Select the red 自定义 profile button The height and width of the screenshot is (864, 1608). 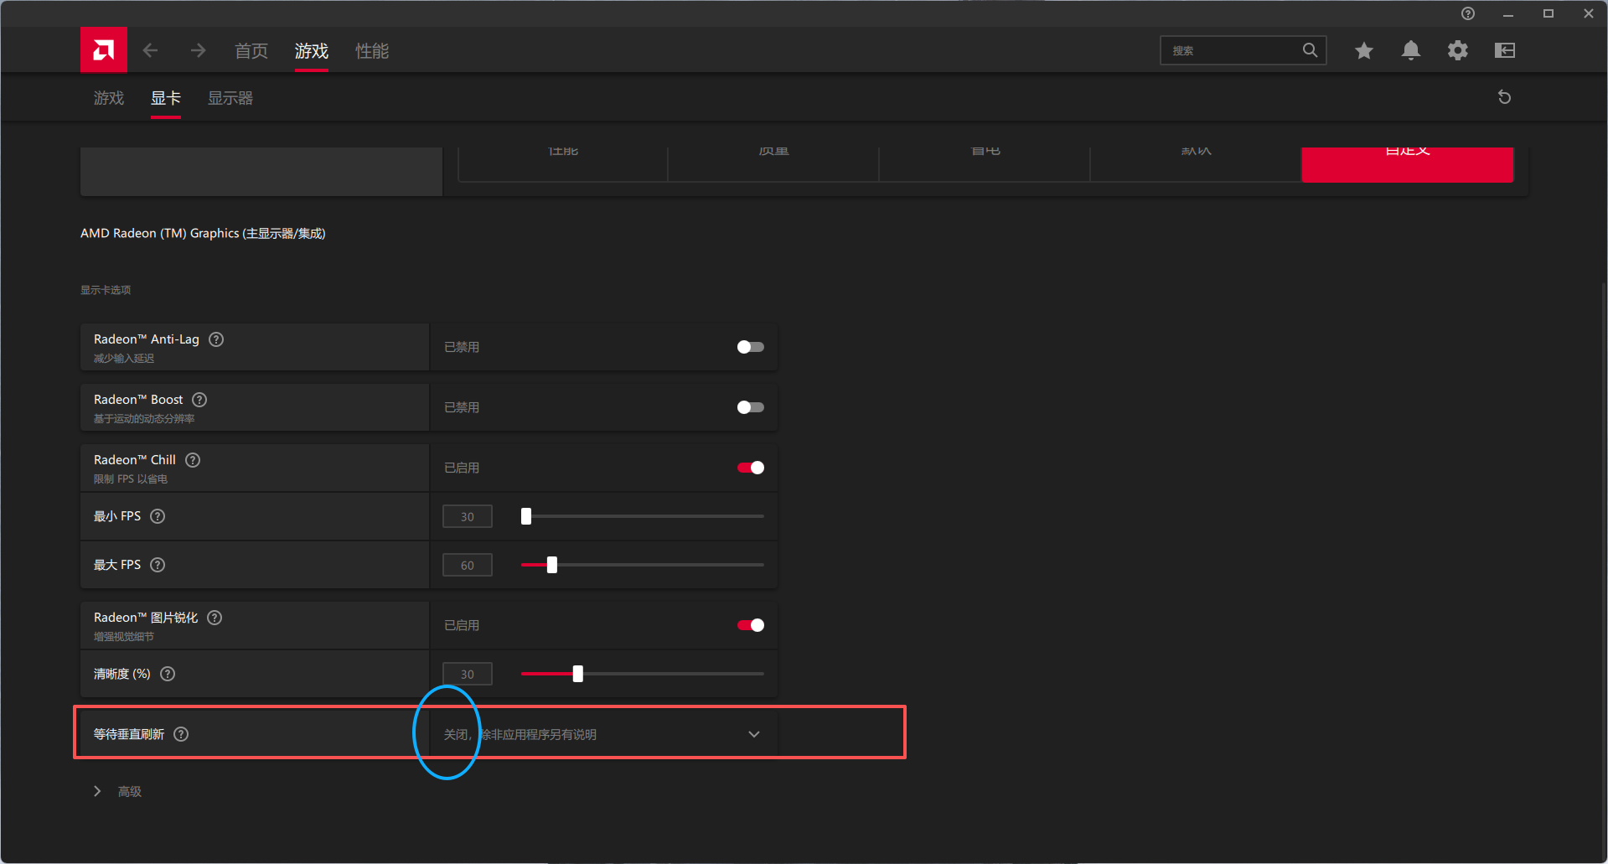pos(1407,164)
